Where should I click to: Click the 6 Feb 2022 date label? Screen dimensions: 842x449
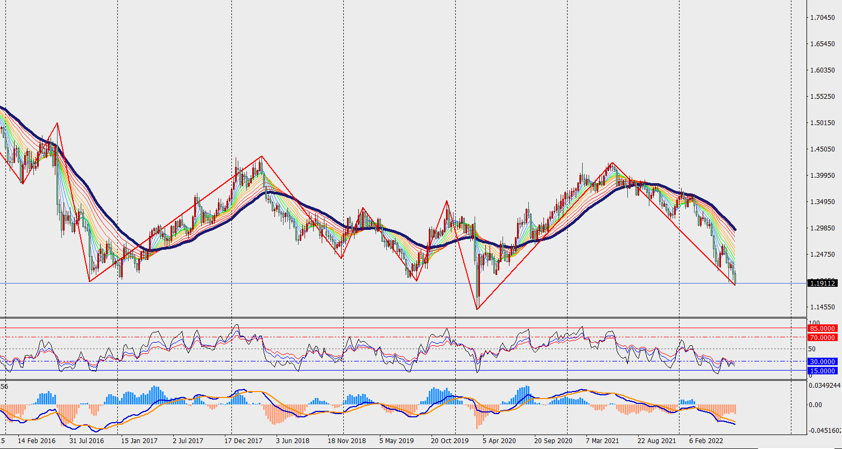click(x=706, y=440)
